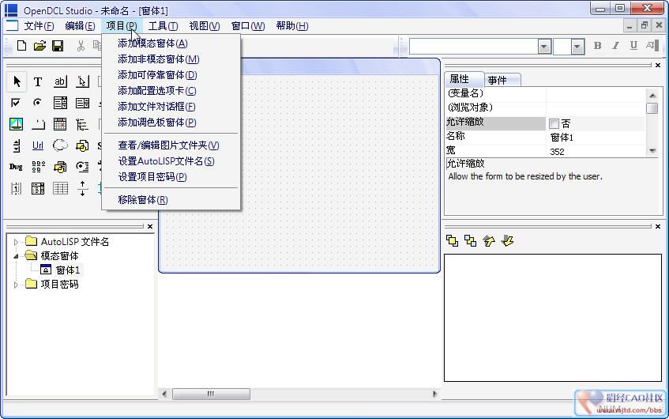Collapse the 模态窗体 tree node

pyautogui.click(x=16, y=256)
